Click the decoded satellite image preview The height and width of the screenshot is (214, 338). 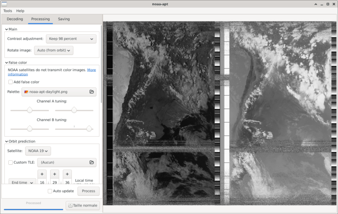[220, 113]
